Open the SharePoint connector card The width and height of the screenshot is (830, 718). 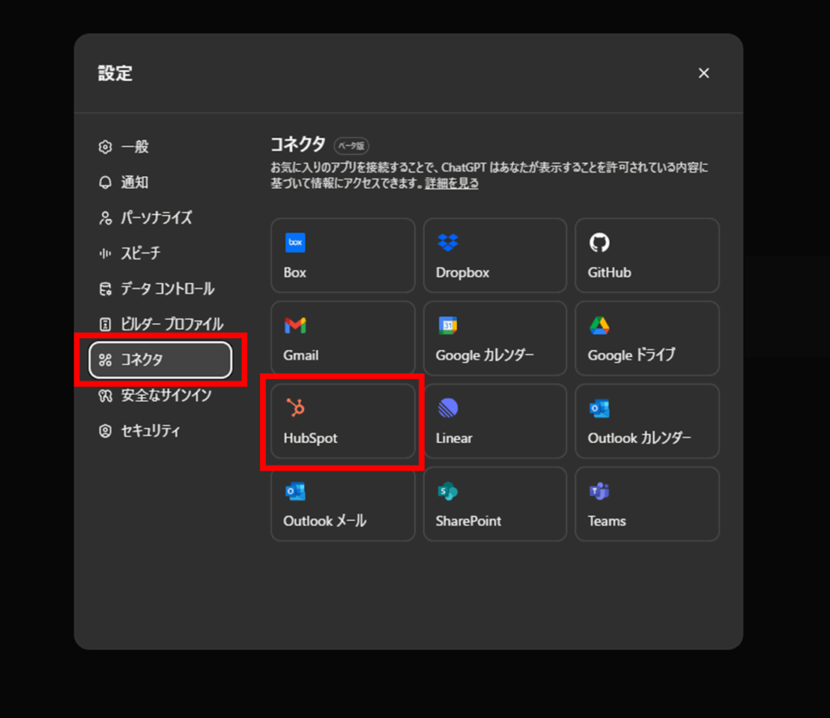(x=495, y=504)
